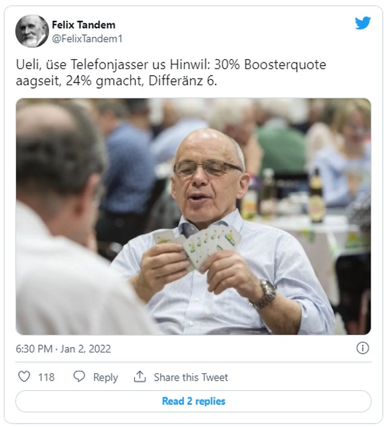Click Share this Tweet text
Viewport: 390px width, 427px height.
click(191, 377)
